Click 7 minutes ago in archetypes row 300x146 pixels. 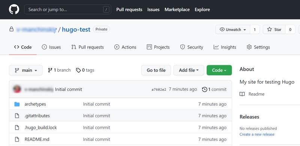coord(212,104)
